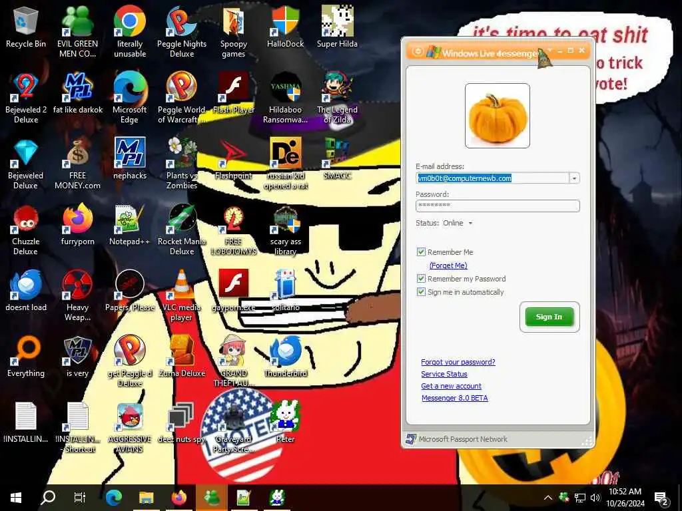Open Peggle World of Warcraft shortcut
Viewport: 682px width, 511px height.
(x=182, y=98)
